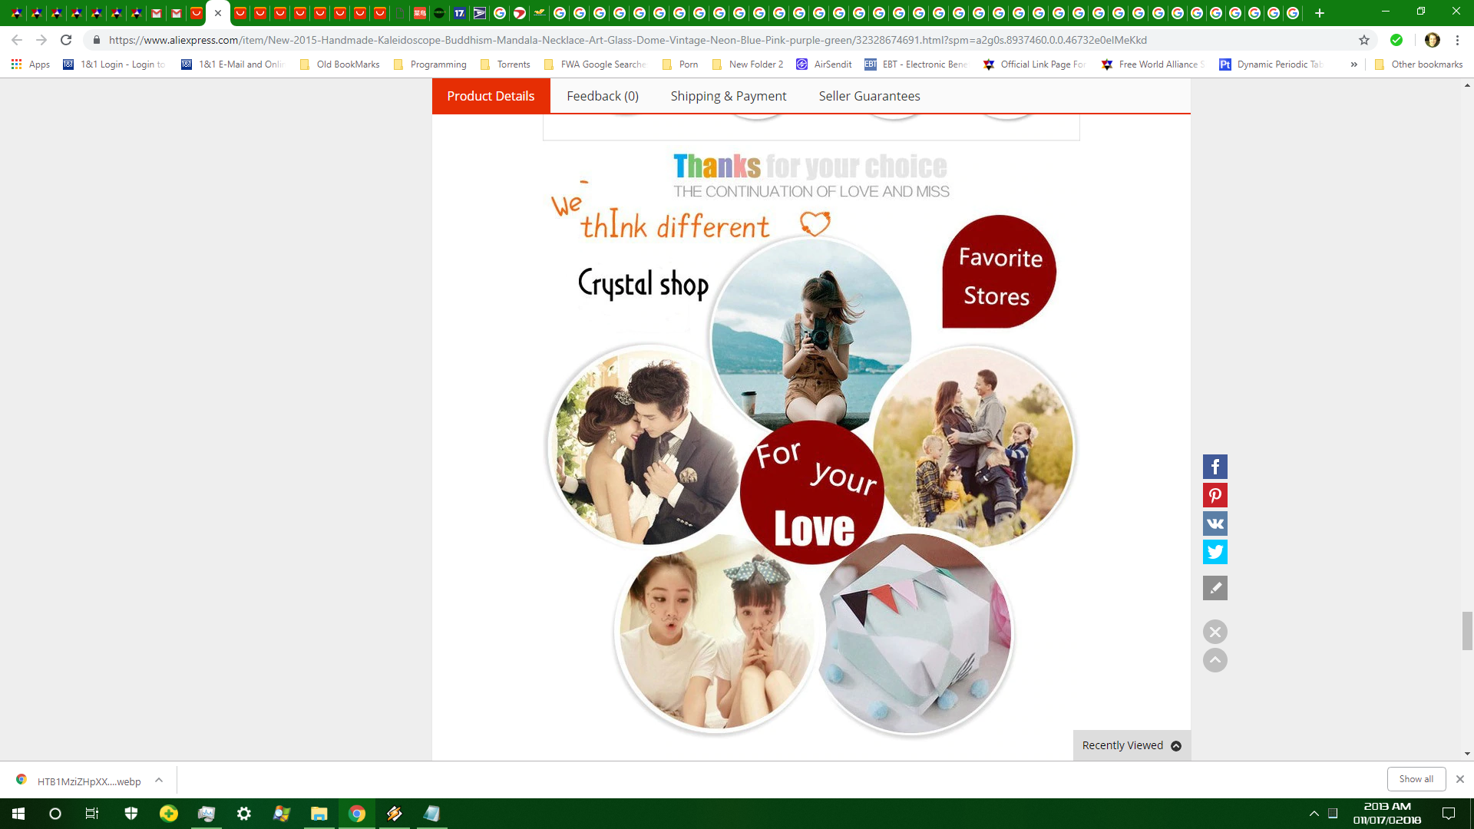Pin item to Pinterest

click(1215, 495)
